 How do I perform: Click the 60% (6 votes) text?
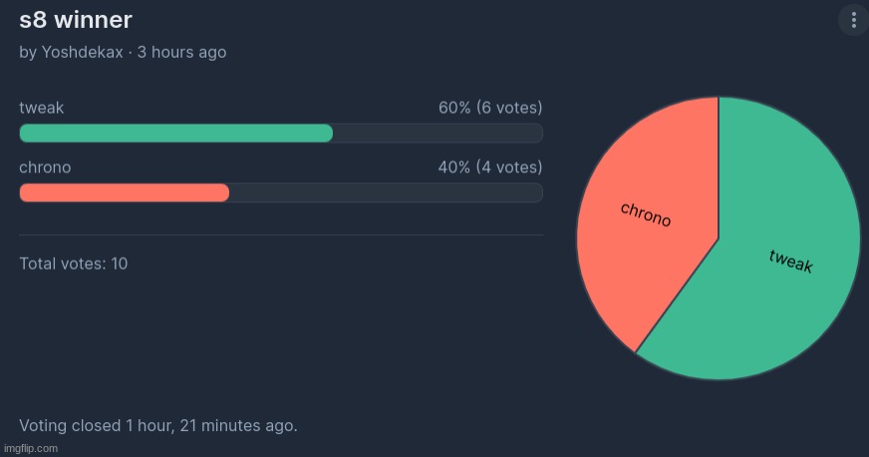(490, 108)
